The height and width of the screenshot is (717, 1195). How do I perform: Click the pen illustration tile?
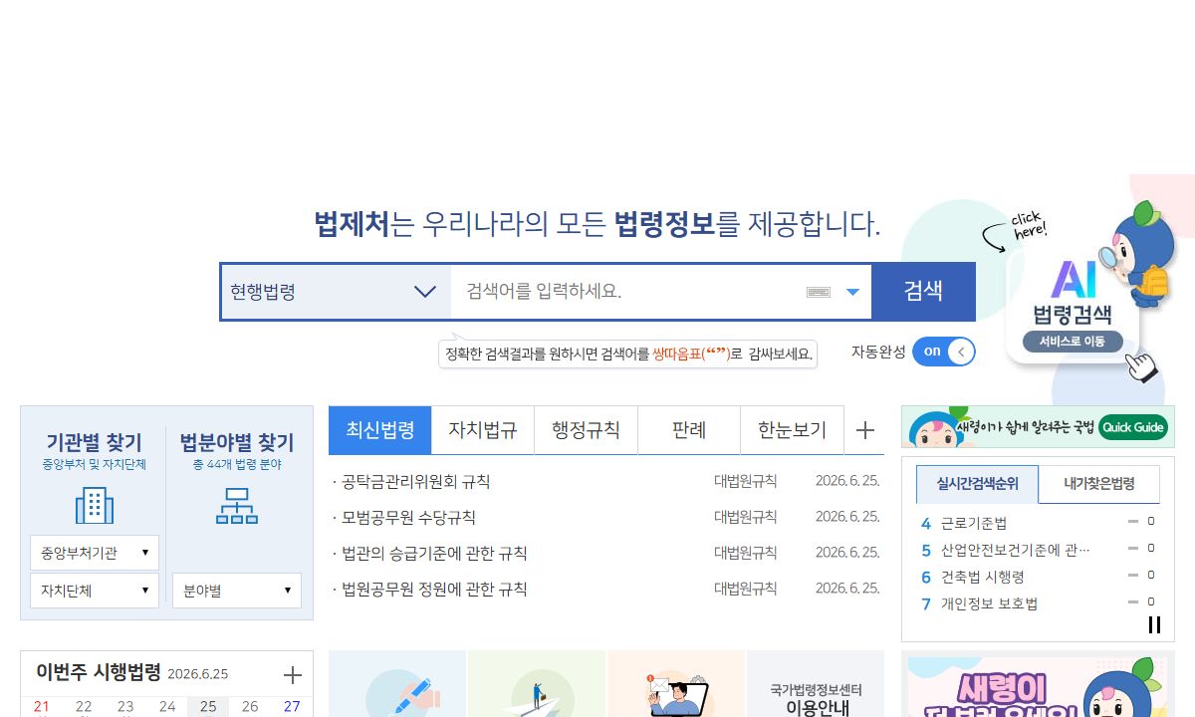pyautogui.click(x=397, y=684)
